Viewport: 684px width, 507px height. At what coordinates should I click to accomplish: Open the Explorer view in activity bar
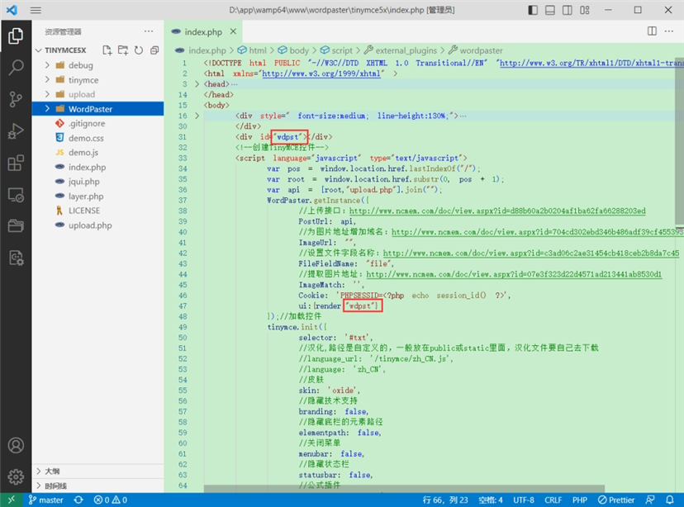16,36
